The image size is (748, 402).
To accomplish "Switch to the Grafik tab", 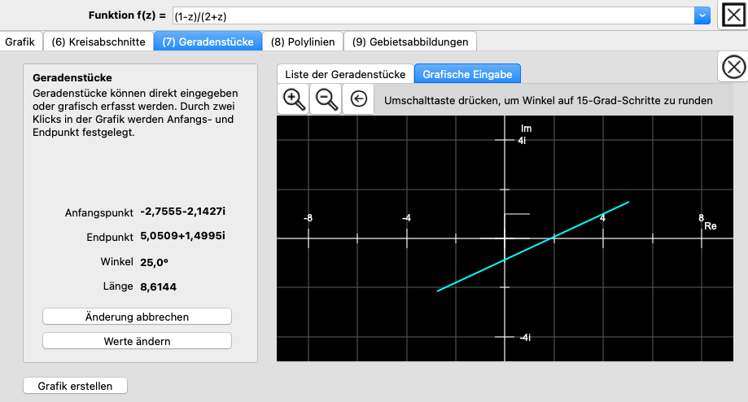I will (x=20, y=42).
